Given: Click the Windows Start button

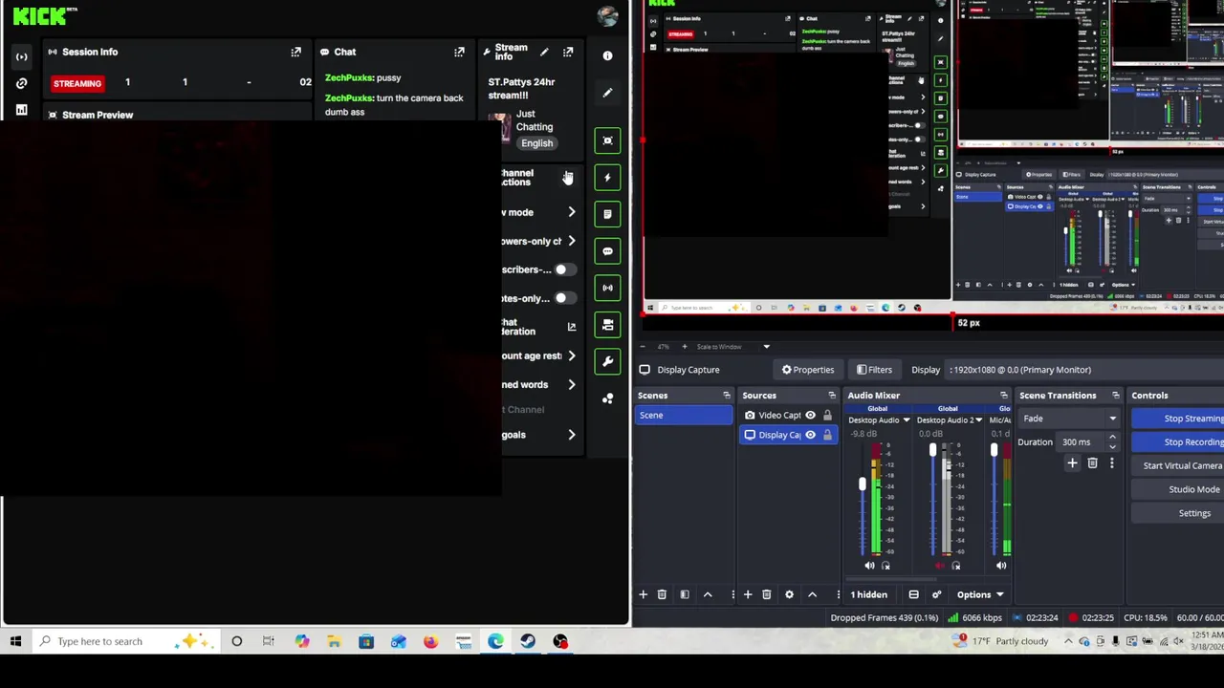Looking at the screenshot, I should point(16,641).
